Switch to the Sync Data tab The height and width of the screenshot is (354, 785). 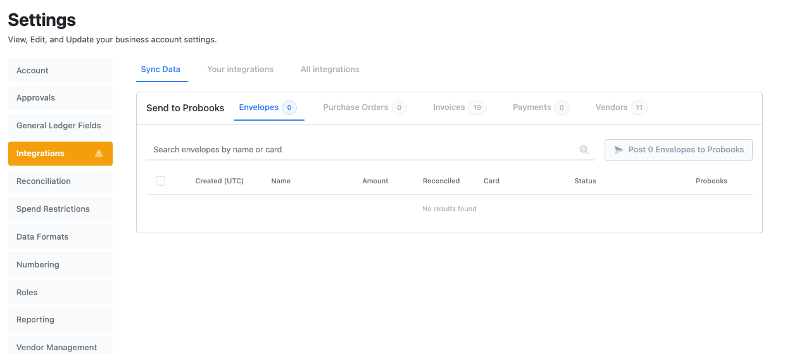(161, 70)
